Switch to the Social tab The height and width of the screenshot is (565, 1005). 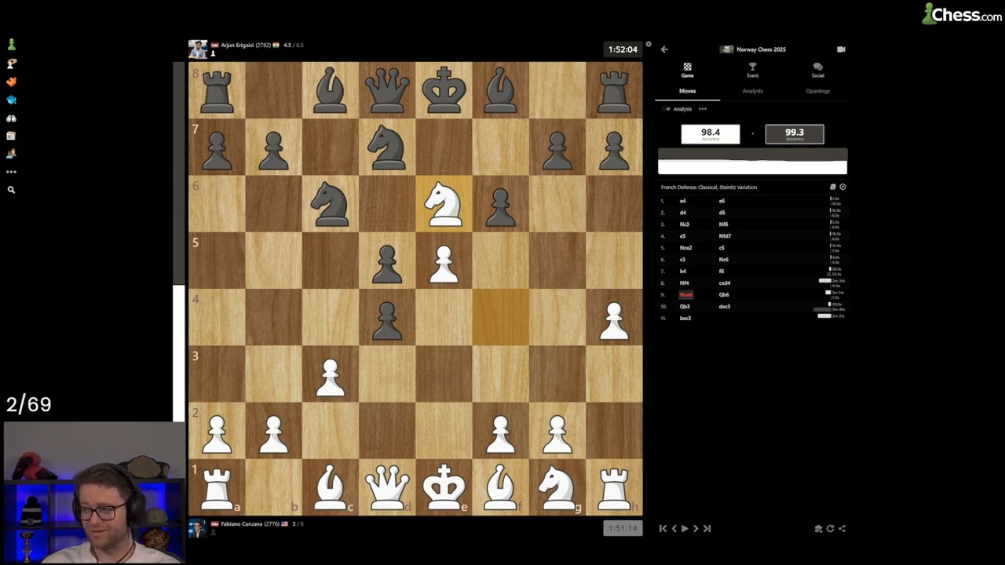[817, 71]
